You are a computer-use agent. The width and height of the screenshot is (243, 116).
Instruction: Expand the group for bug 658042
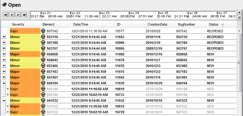(x=4, y=60)
